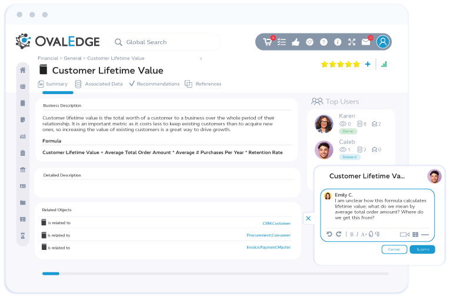Click the blue plus icon beside rating stars

(368, 64)
